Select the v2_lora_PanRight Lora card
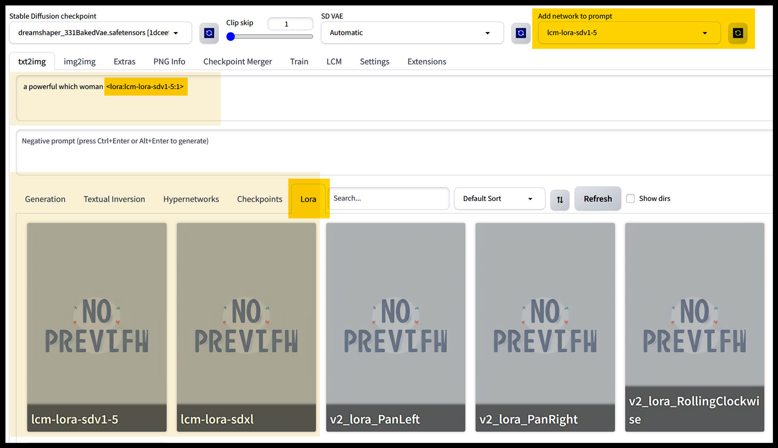778x448 pixels. (545, 327)
